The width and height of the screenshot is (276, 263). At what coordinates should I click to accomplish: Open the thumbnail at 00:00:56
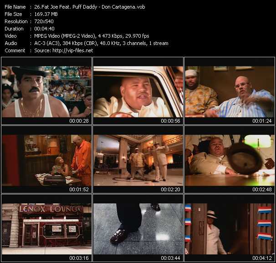(x=138, y=91)
